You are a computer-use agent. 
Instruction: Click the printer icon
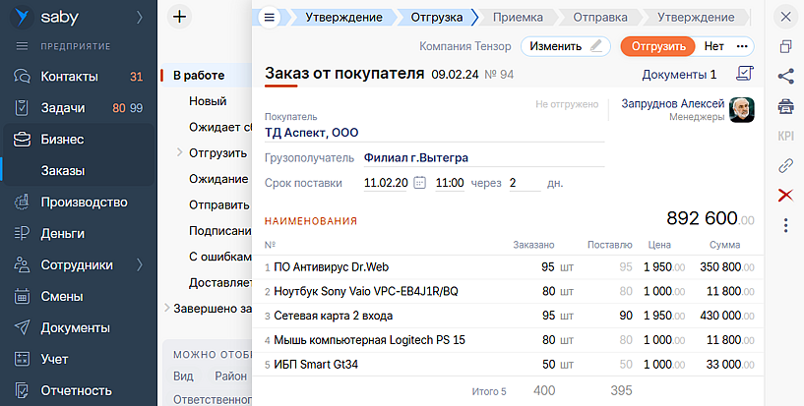[785, 105]
